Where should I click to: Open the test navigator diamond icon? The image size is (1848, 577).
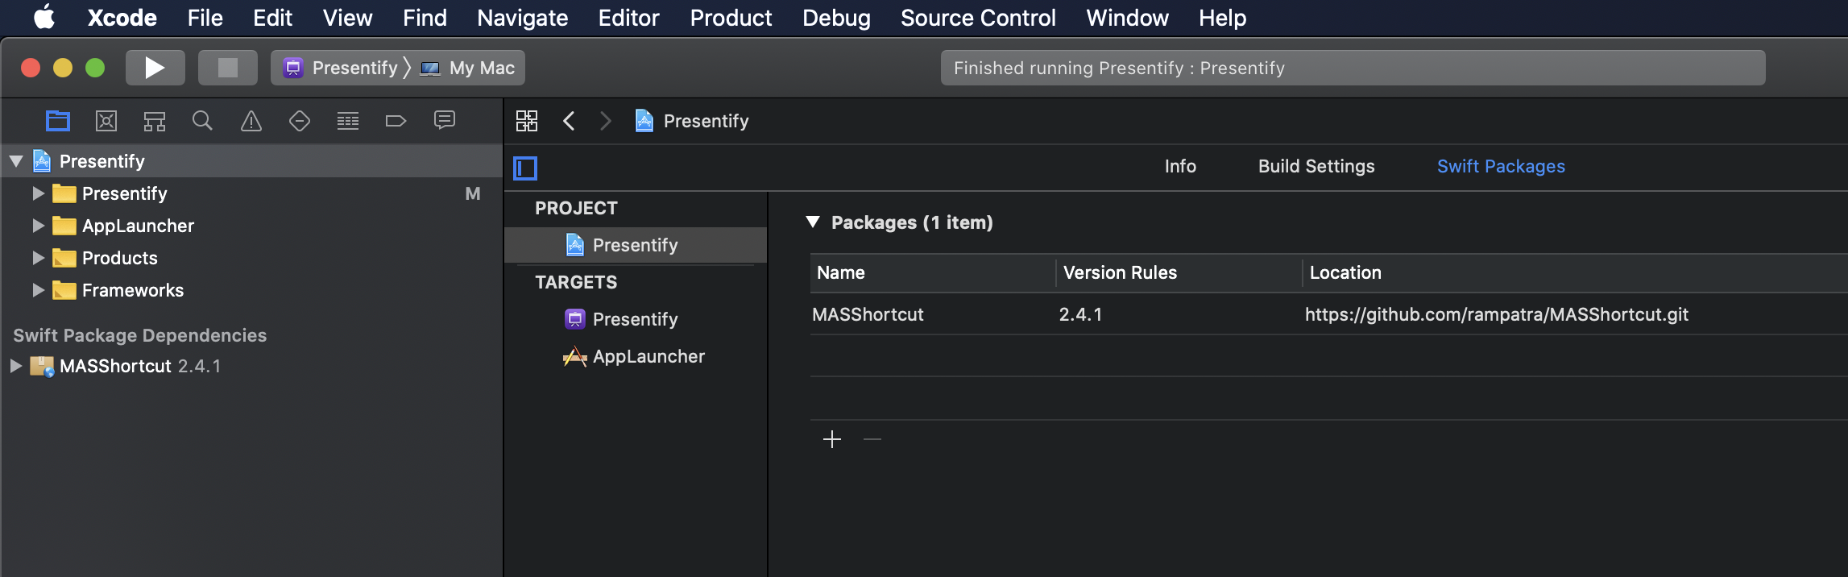pos(300,121)
